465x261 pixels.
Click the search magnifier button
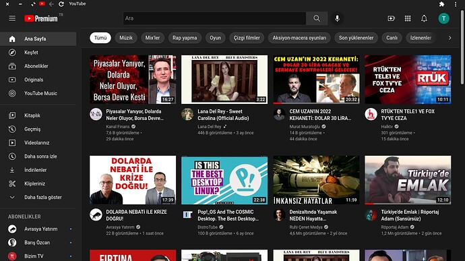coord(317,18)
